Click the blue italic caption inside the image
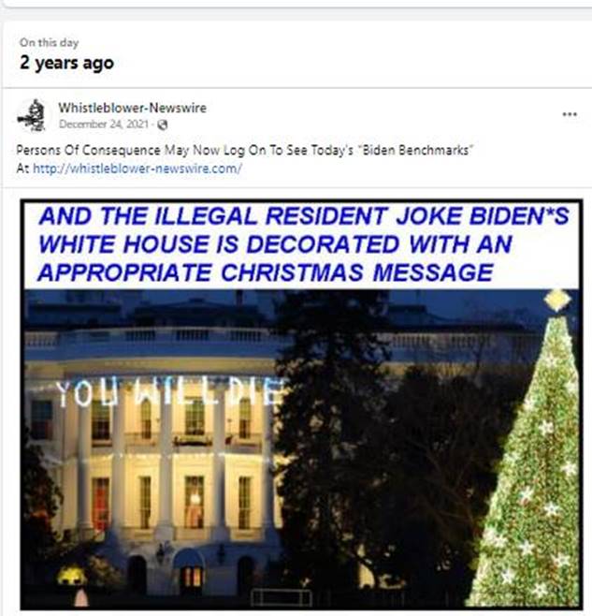This screenshot has width=592, height=616. [x=303, y=244]
